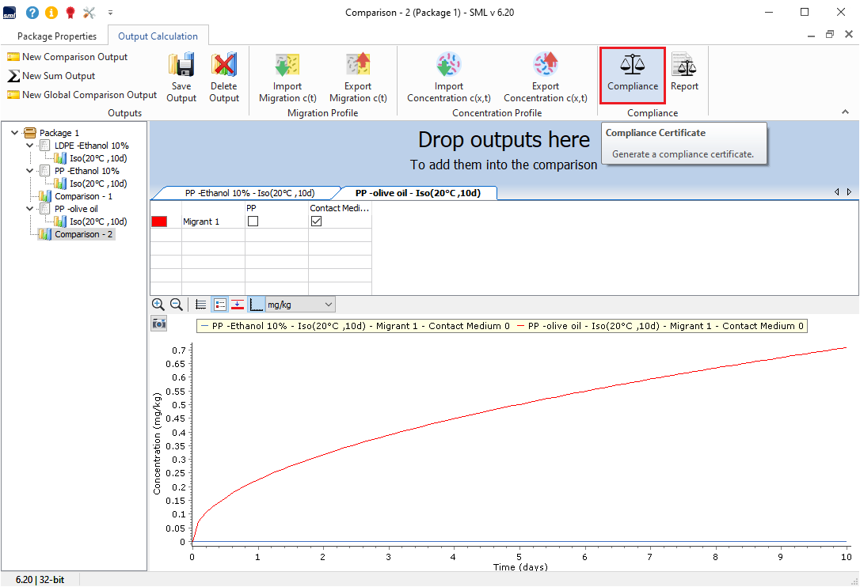Viewport: 860px width, 587px height.
Task: Uncheck the Contact Medium checkbox
Action: tap(316, 222)
